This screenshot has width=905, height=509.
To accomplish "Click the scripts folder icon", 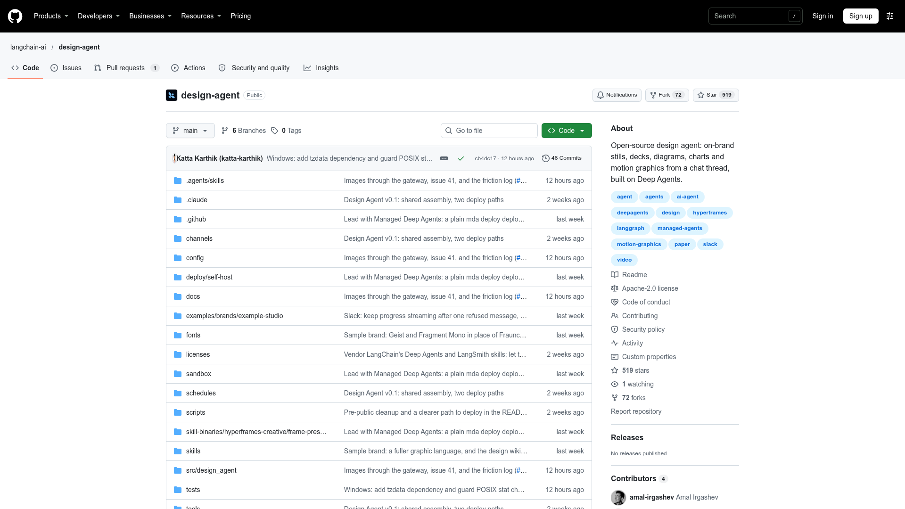I will 178,412.
